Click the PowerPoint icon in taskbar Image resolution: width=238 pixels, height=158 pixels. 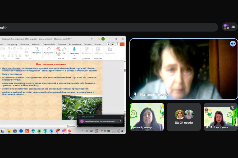point(69,131)
